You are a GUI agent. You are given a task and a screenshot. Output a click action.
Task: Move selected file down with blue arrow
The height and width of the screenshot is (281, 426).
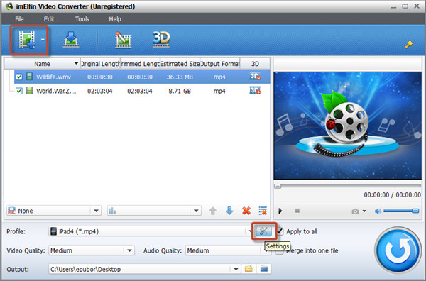pos(229,211)
